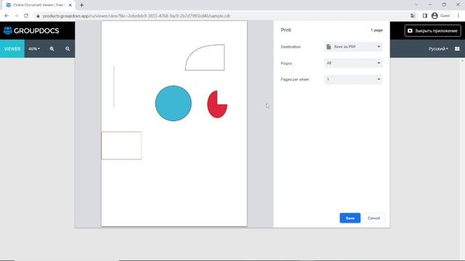Image resolution: width=465 pixels, height=261 pixels.
Task: Click the address bar URL
Action: coord(137,16)
